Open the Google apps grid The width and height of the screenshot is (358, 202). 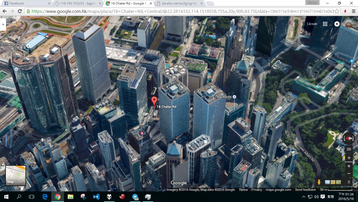click(325, 24)
